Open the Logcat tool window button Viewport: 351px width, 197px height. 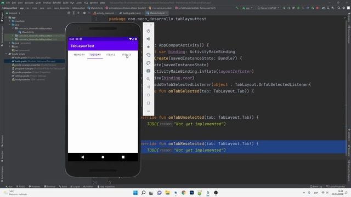[x=75, y=187]
